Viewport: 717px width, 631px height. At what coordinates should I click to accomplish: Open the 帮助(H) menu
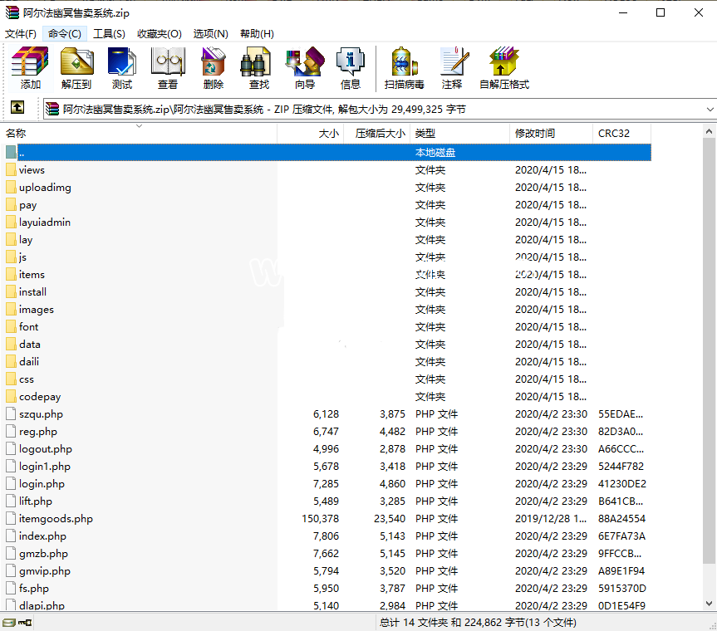(257, 34)
